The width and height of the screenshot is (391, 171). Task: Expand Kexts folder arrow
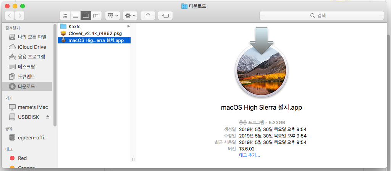point(129,26)
